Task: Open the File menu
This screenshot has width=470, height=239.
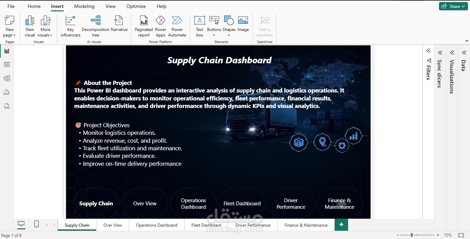Action: point(11,6)
